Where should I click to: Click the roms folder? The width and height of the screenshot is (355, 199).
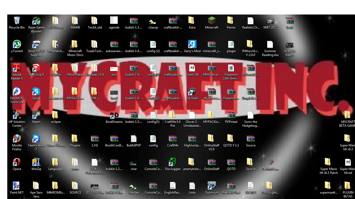[75, 162]
